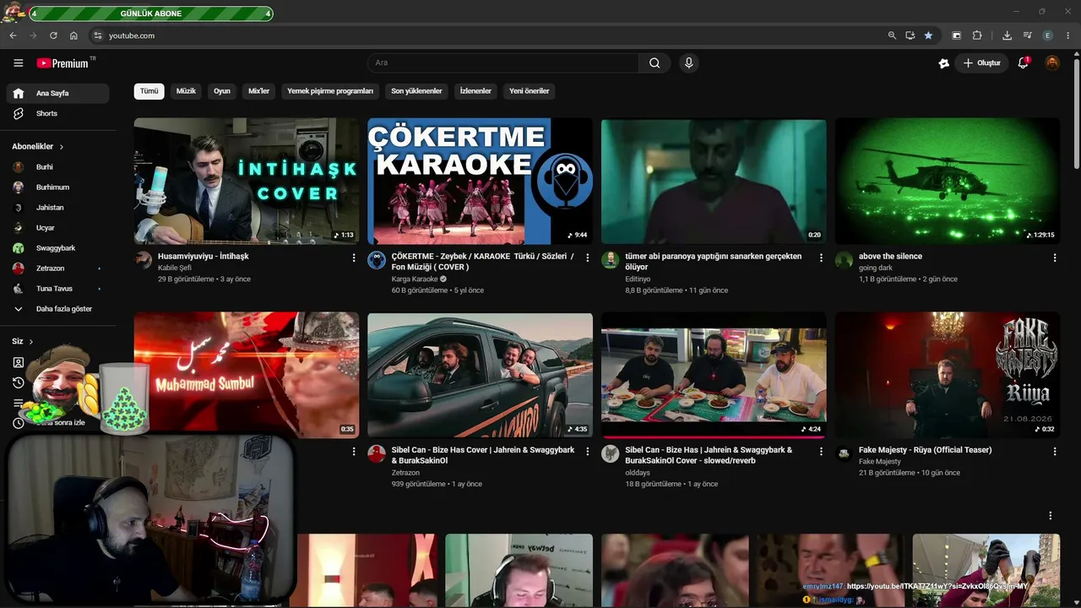
Task: Reload the page
Action: coord(53,35)
